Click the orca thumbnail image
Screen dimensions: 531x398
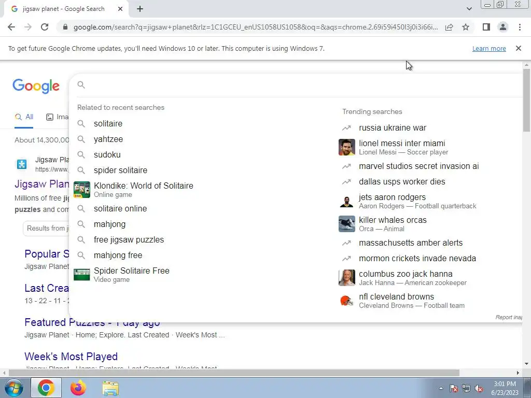click(x=347, y=224)
